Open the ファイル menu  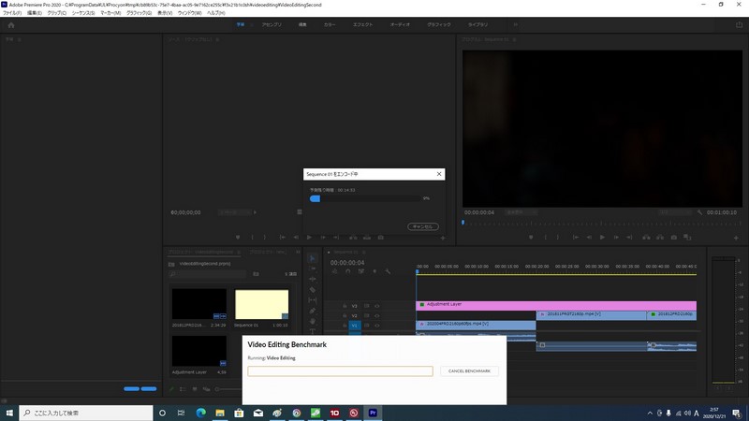[12, 13]
